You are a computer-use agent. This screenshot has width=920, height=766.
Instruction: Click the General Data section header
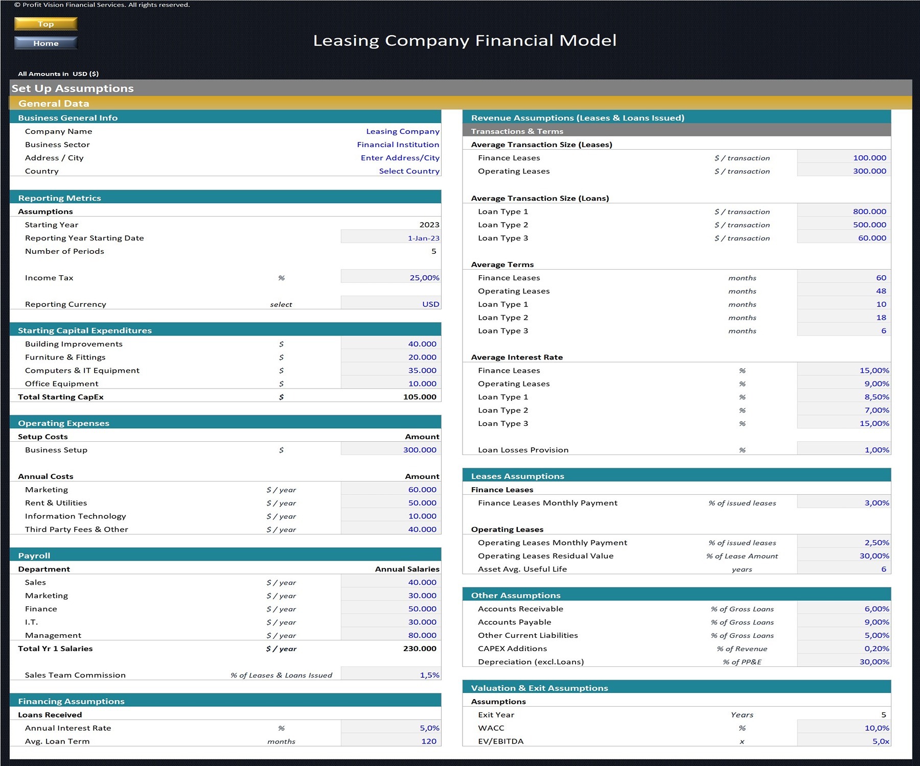pos(54,103)
